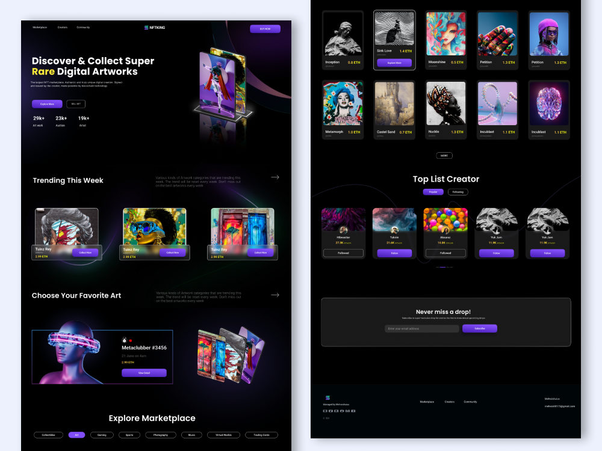Open Marketplace link in the footer
602x451 pixels.
427,402
